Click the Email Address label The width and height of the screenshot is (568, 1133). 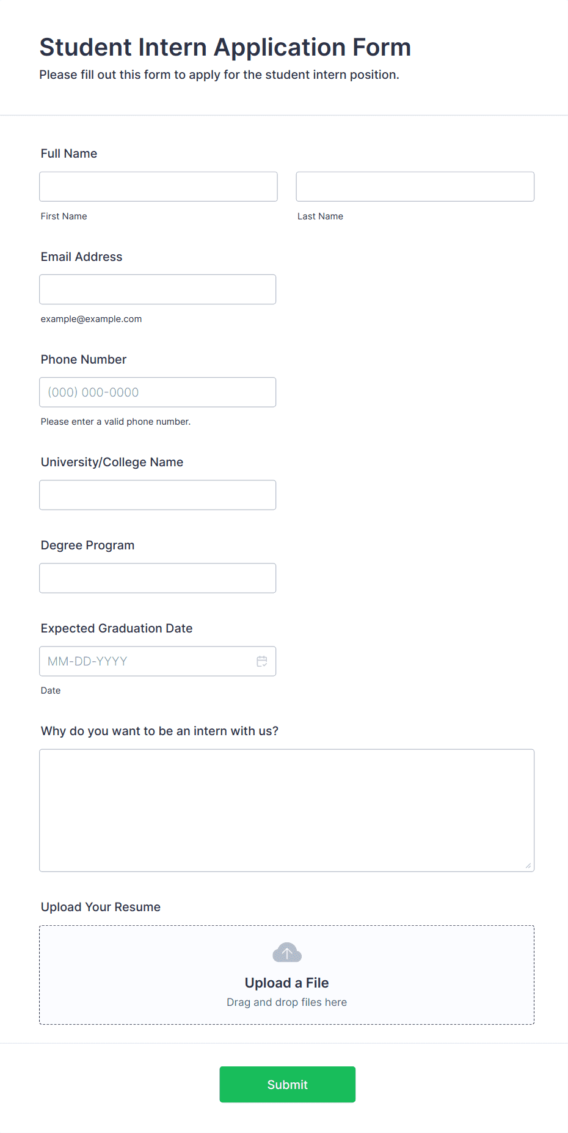point(82,257)
